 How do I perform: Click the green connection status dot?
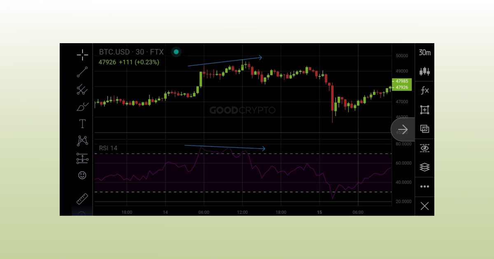tap(176, 52)
